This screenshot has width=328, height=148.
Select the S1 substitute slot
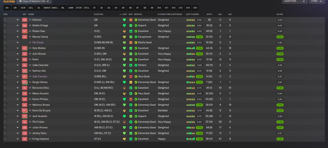click(94, 8)
